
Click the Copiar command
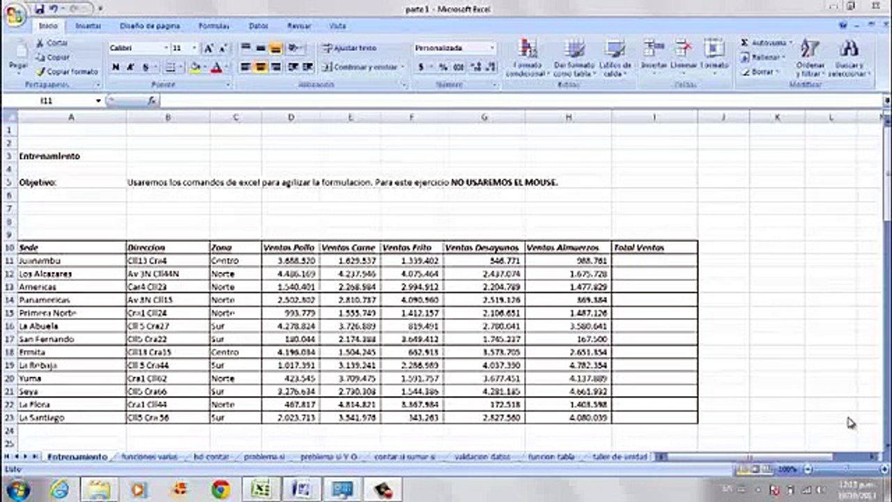tap(54, 57)
